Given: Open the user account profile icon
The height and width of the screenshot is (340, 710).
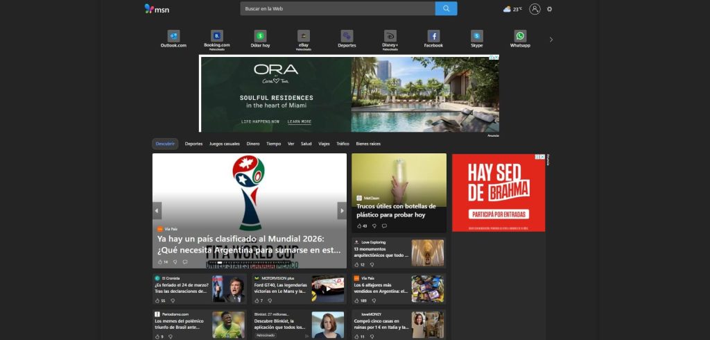Looking at the screenshot, I should coord(535,9).
